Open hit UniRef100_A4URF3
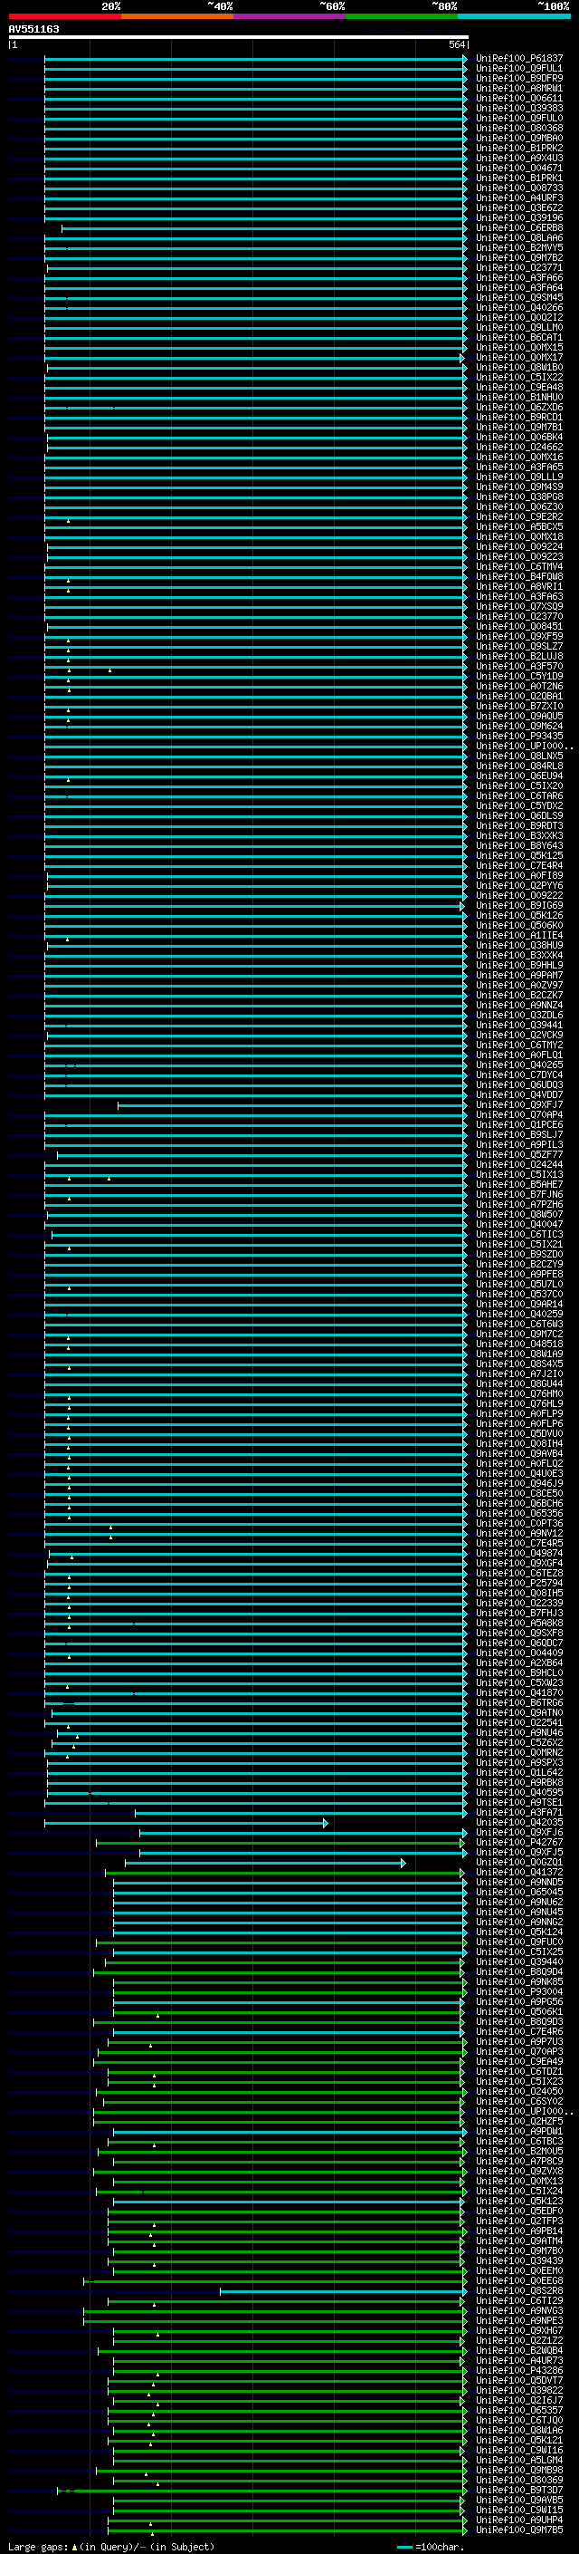This screenshot has height=2554, width=579. tap(519, 198)
